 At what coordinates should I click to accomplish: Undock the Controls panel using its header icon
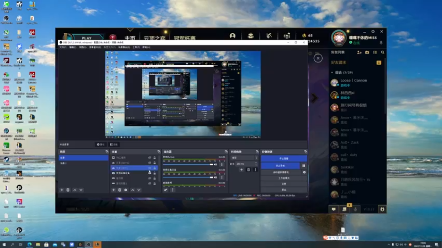click(306, 152)
